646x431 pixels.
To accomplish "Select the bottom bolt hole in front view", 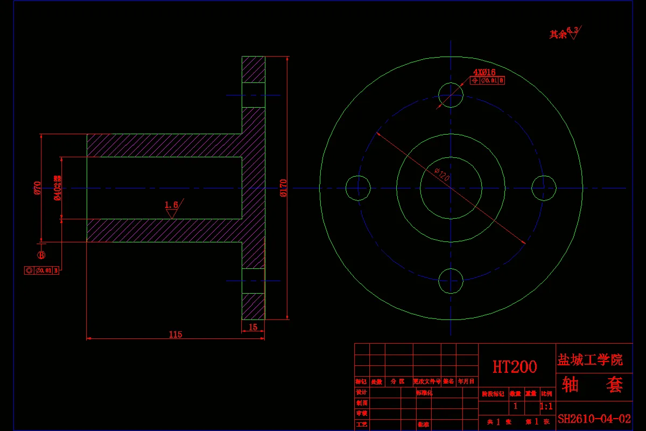I will [451, 280].
